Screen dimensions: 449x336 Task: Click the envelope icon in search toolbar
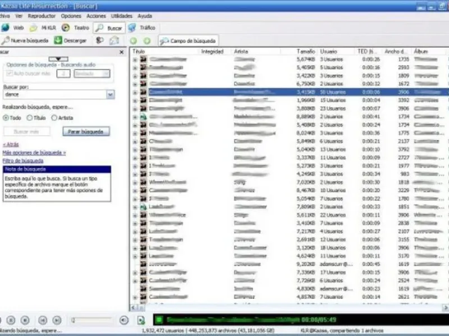tap(114, 40)
